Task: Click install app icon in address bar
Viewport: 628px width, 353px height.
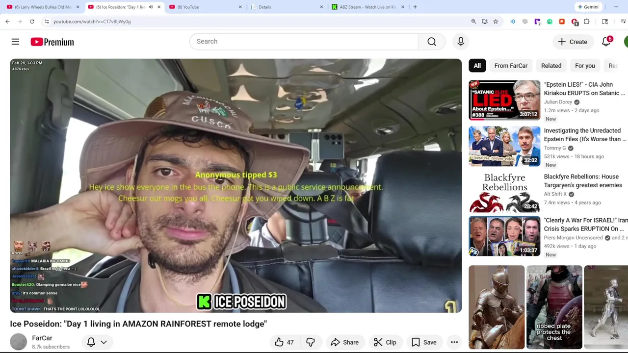Action: pos(485,22)
